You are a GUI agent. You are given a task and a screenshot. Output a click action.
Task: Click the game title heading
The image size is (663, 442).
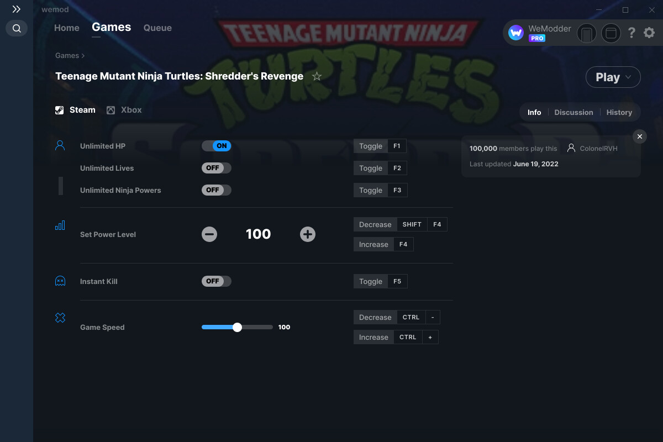tap(180, 76)
